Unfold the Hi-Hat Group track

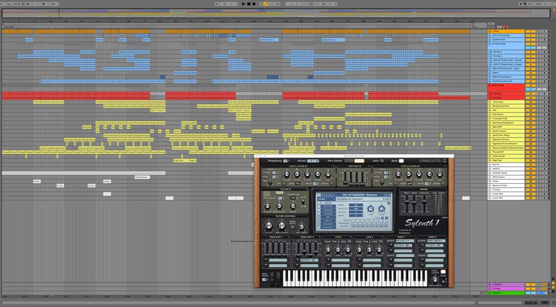[x=490, y=44]
